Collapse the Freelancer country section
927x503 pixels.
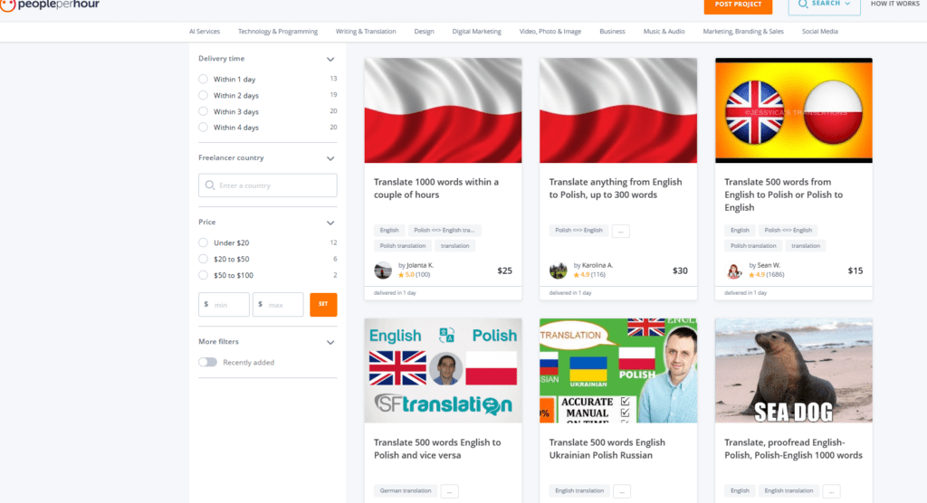coord(330,158)
